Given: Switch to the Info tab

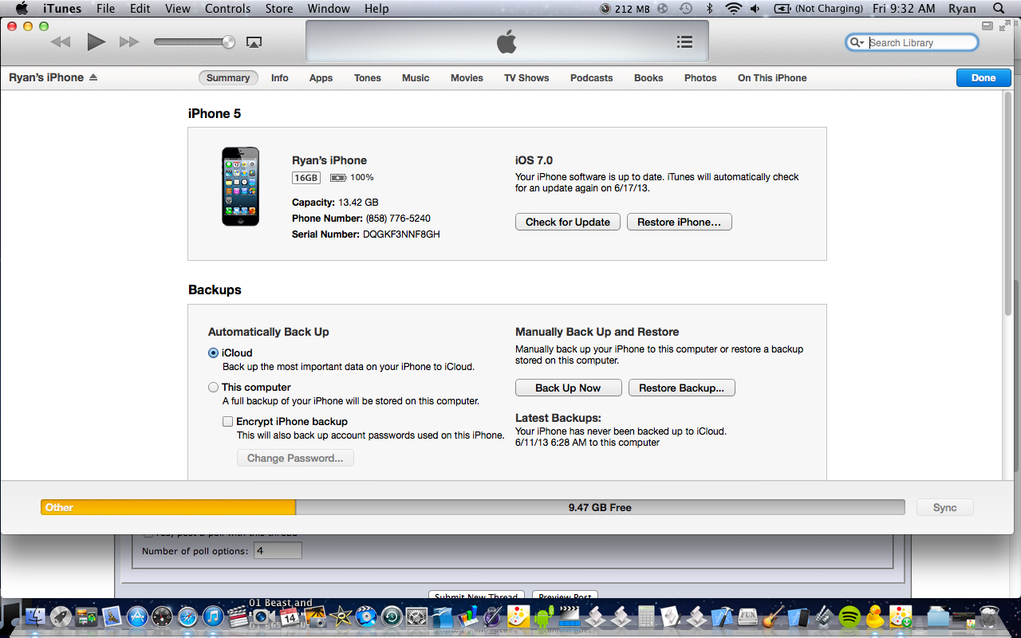Looking at the screenshot, I should tap(280, 78).
